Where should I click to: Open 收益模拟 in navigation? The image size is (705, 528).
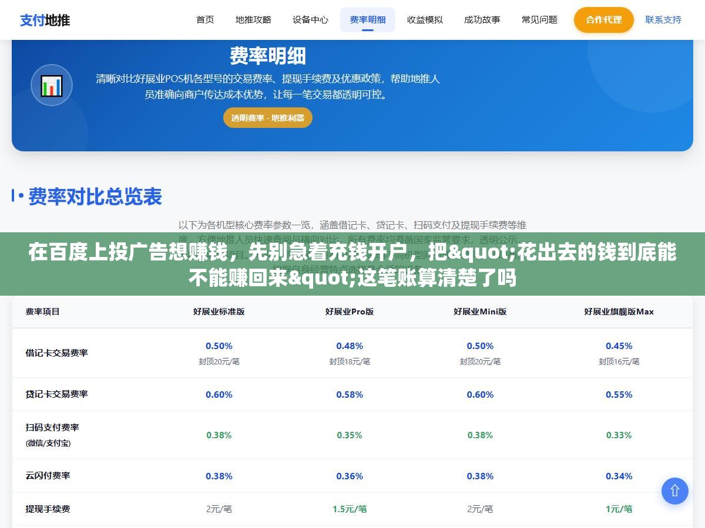point(425,20)
